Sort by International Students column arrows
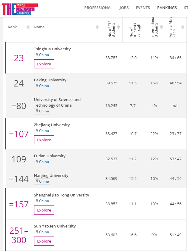The image size is (188, 251). pos(161,27)
